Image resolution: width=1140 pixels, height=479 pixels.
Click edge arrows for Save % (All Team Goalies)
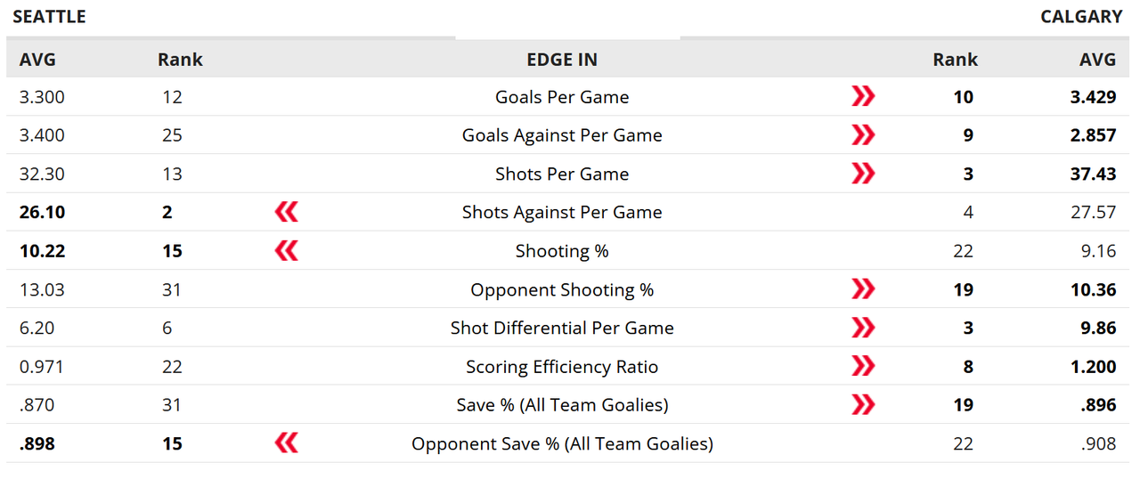(x=863, y=404)
